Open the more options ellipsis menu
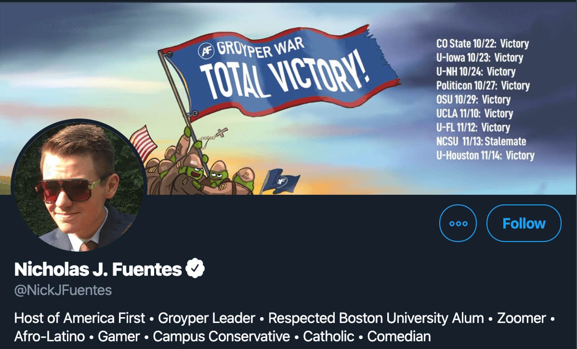Screen dimensions: 577x349 pos(457,223)
